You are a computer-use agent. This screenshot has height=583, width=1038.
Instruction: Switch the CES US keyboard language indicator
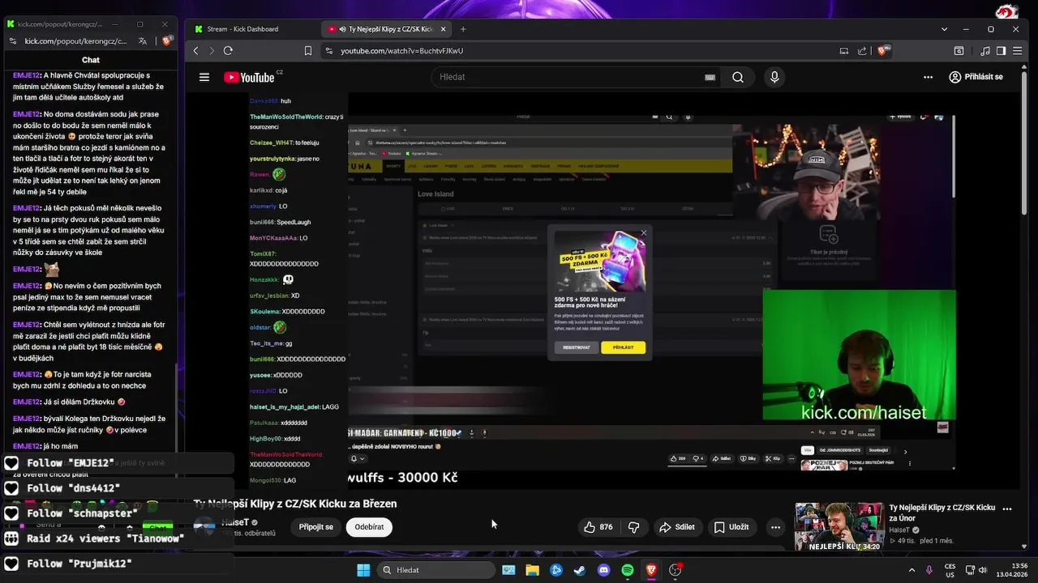(x=950, y=570)
